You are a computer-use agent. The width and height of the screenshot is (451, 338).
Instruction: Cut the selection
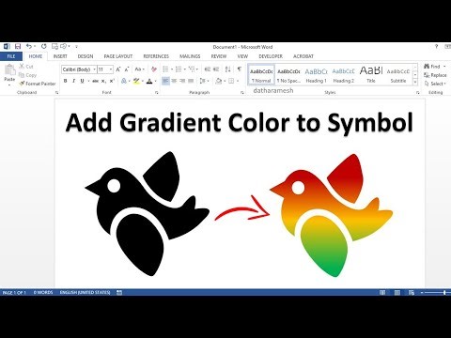tap(26, 67)
